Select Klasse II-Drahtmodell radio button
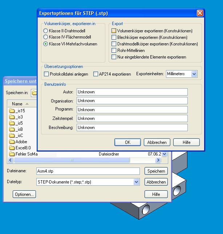 (x=45, y=31)
